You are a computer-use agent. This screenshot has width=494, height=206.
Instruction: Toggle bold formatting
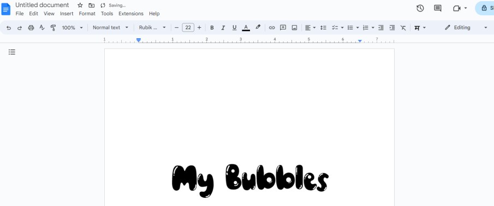click(212, 28)
